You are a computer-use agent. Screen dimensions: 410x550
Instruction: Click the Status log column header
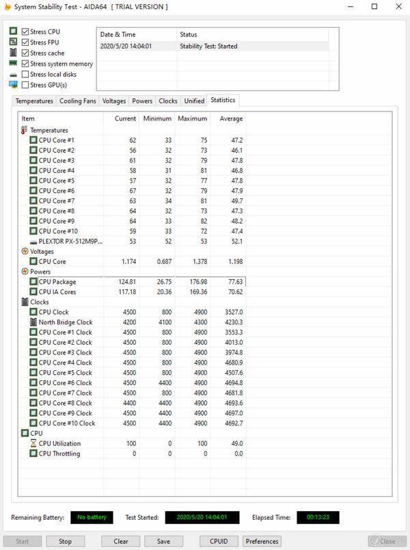pyautogui.click(x=253, y=34)
